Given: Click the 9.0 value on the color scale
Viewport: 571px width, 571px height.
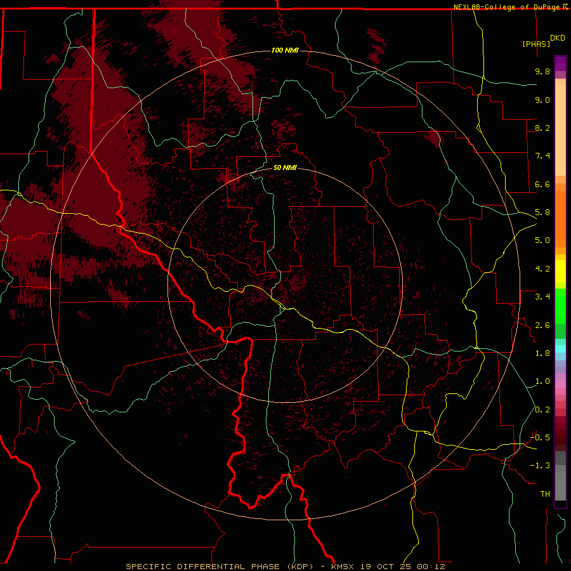Looking at the screenshot, I should [x=542, y=100].
